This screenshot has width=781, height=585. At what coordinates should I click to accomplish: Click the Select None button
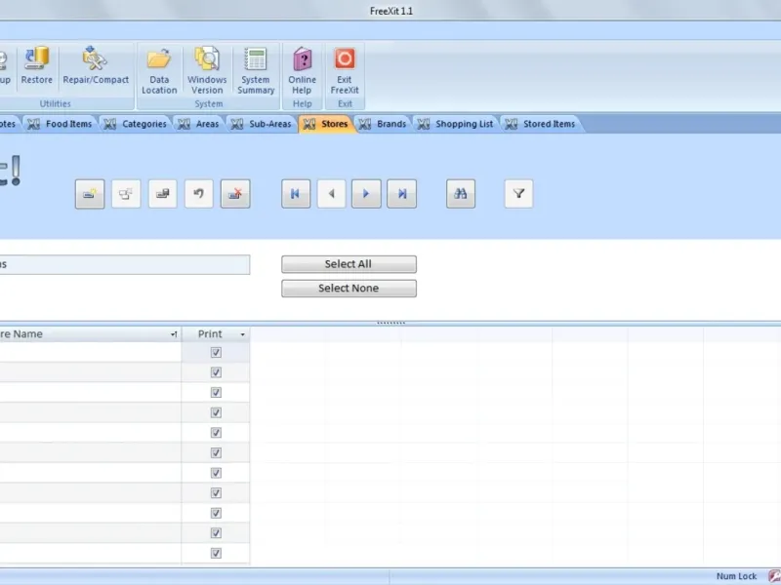coord(349,289)
